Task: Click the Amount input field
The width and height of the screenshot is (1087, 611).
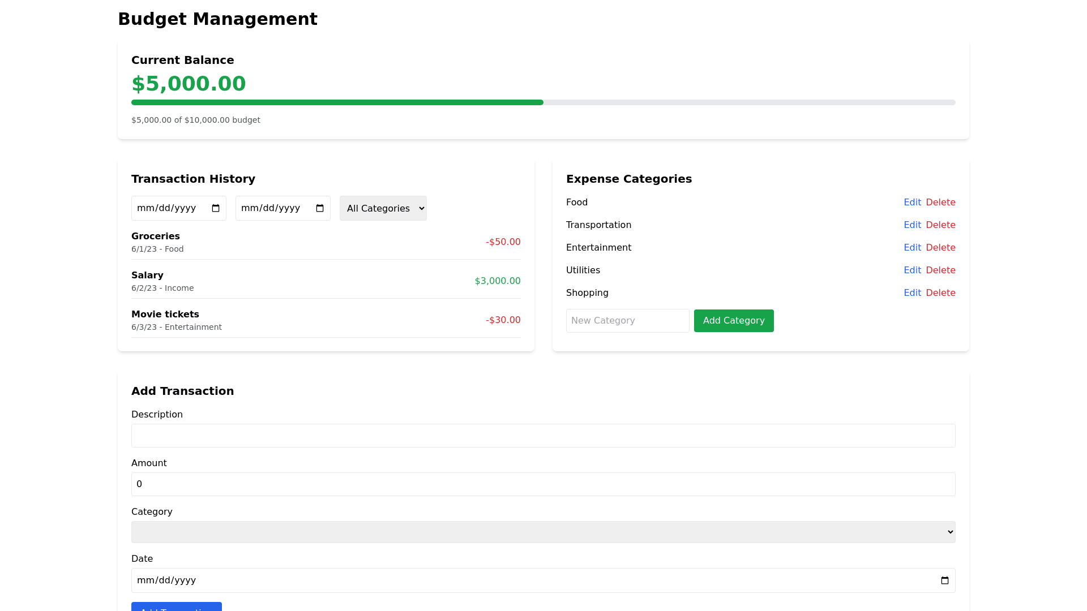Action: click(543, 484)
